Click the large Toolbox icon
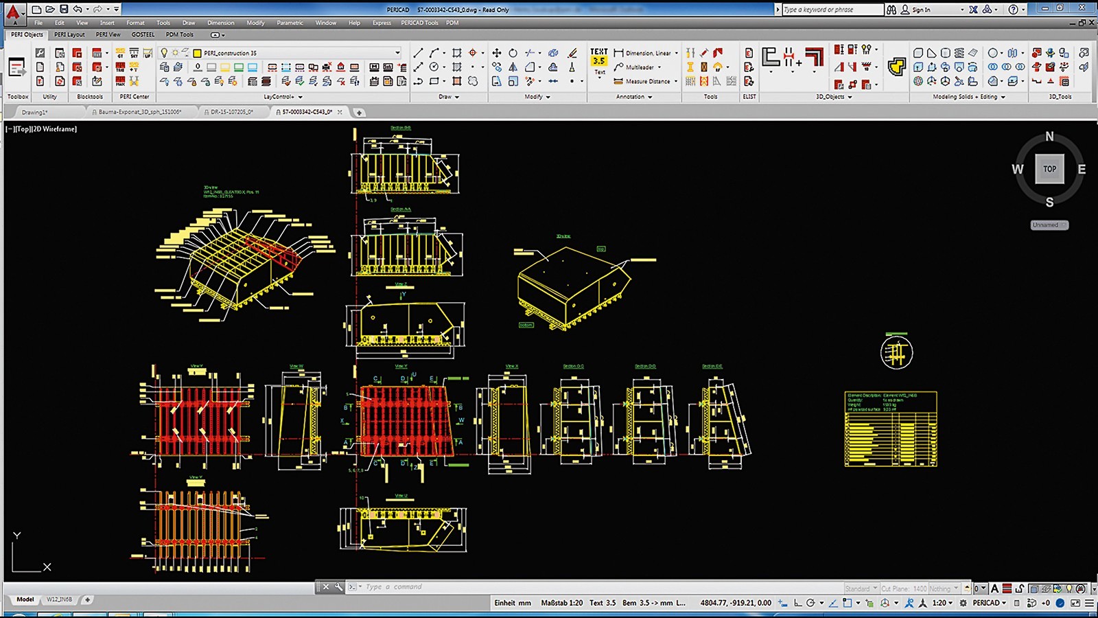Viewport: 1098px width, 618px height. tap(17, 68)
